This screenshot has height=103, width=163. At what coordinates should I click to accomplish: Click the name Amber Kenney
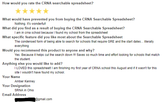25,81
